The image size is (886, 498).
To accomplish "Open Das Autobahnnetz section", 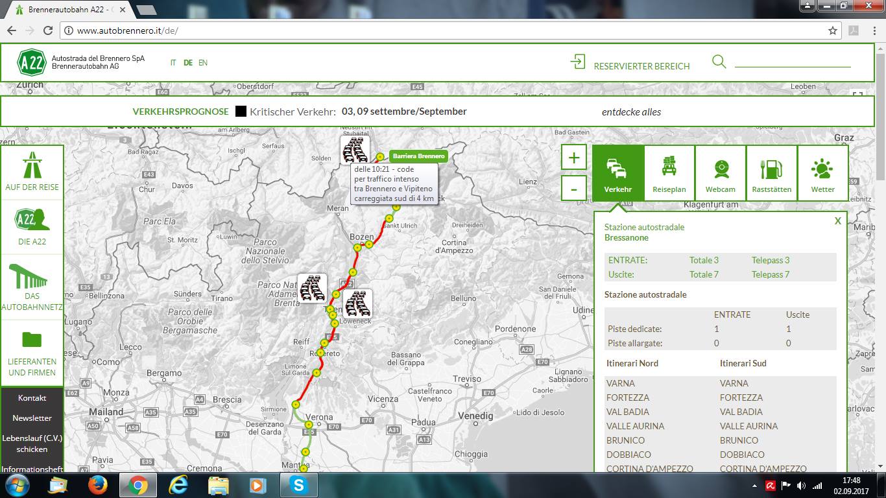I will (32, 287).
